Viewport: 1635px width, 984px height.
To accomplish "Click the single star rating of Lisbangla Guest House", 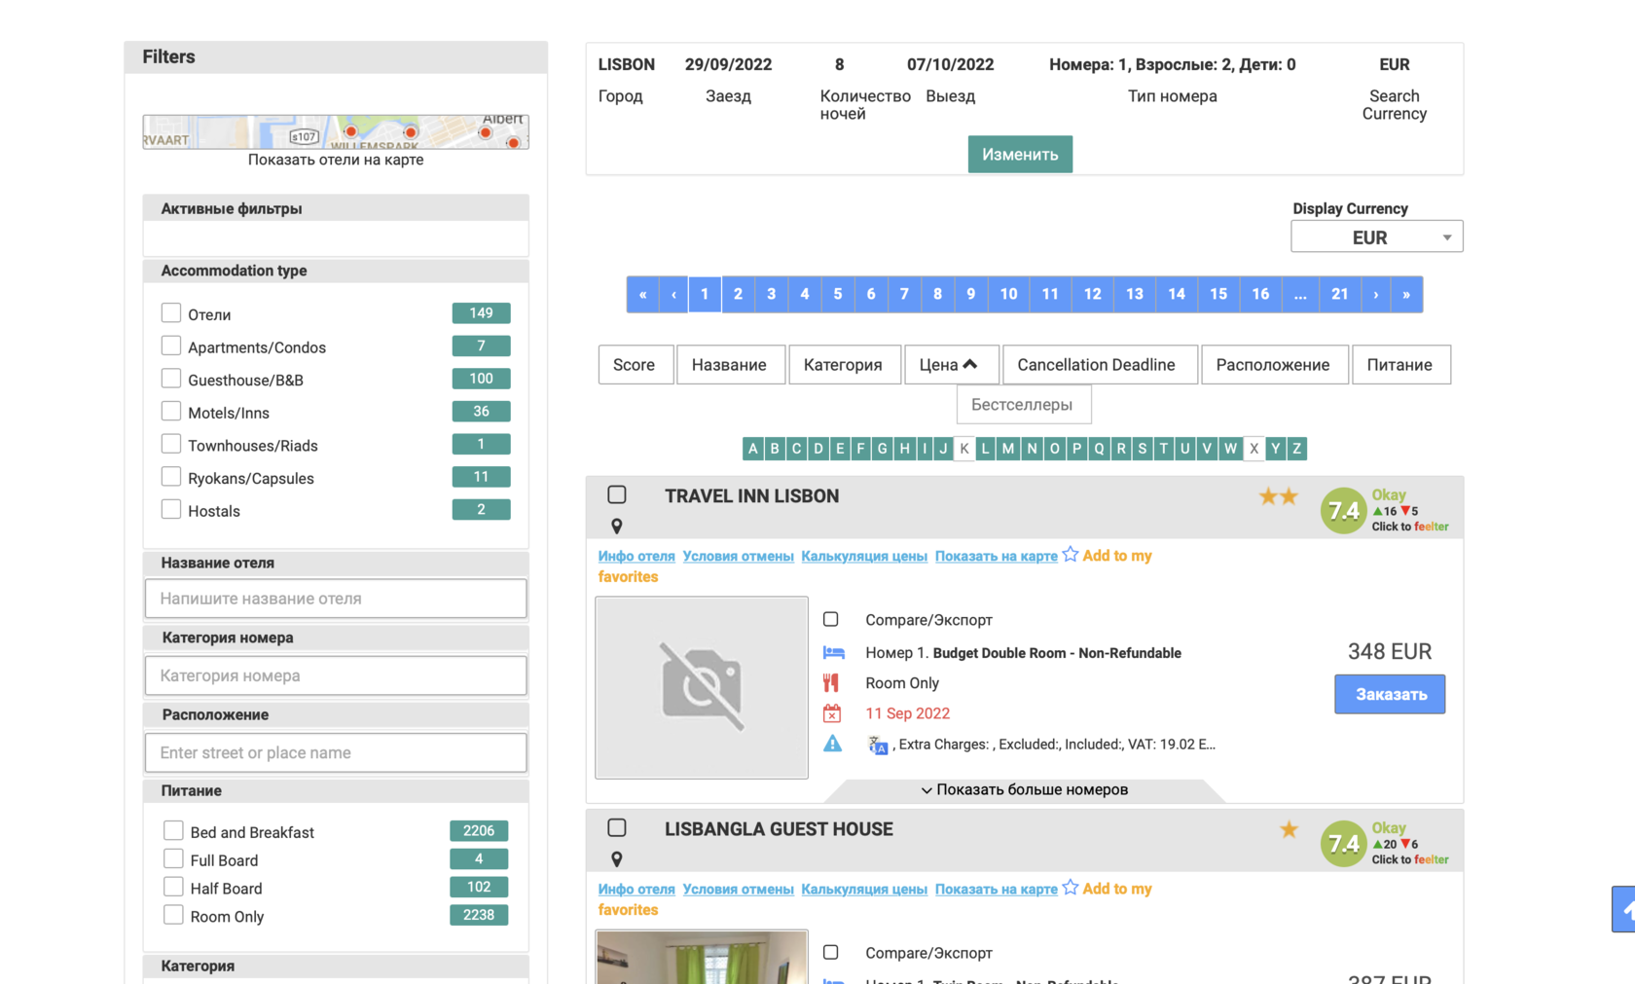I will point(1289,829).
